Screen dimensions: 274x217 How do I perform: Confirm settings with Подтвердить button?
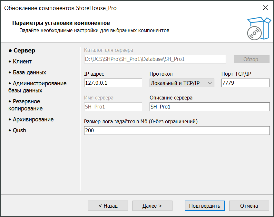pyautogui.click(x=204, y=206)
